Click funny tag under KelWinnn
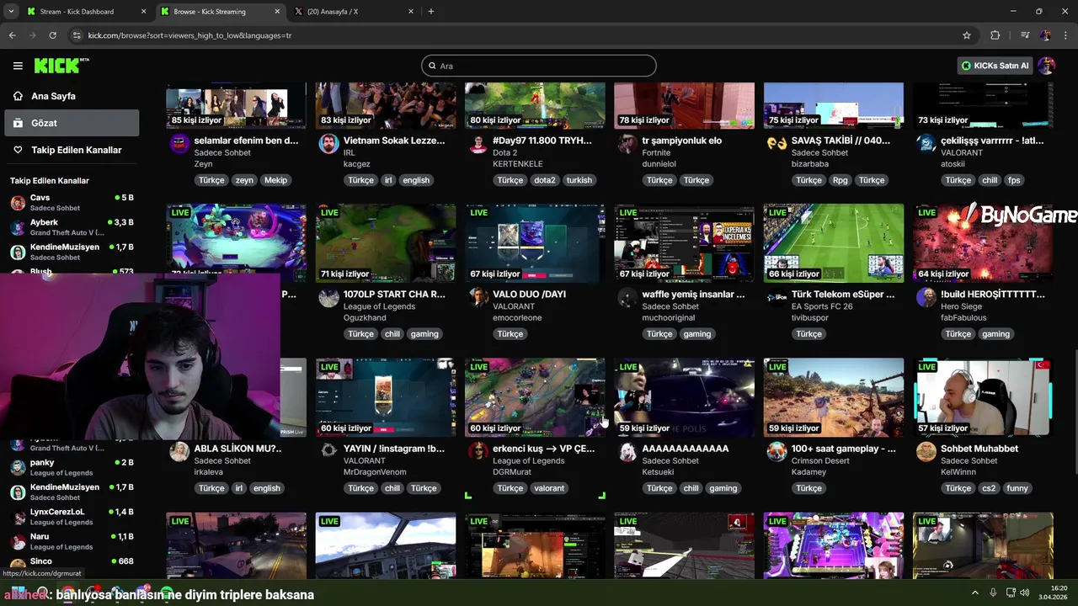Image resolution: width=1078 pixels, height=606 pixels. point(1017,488)
